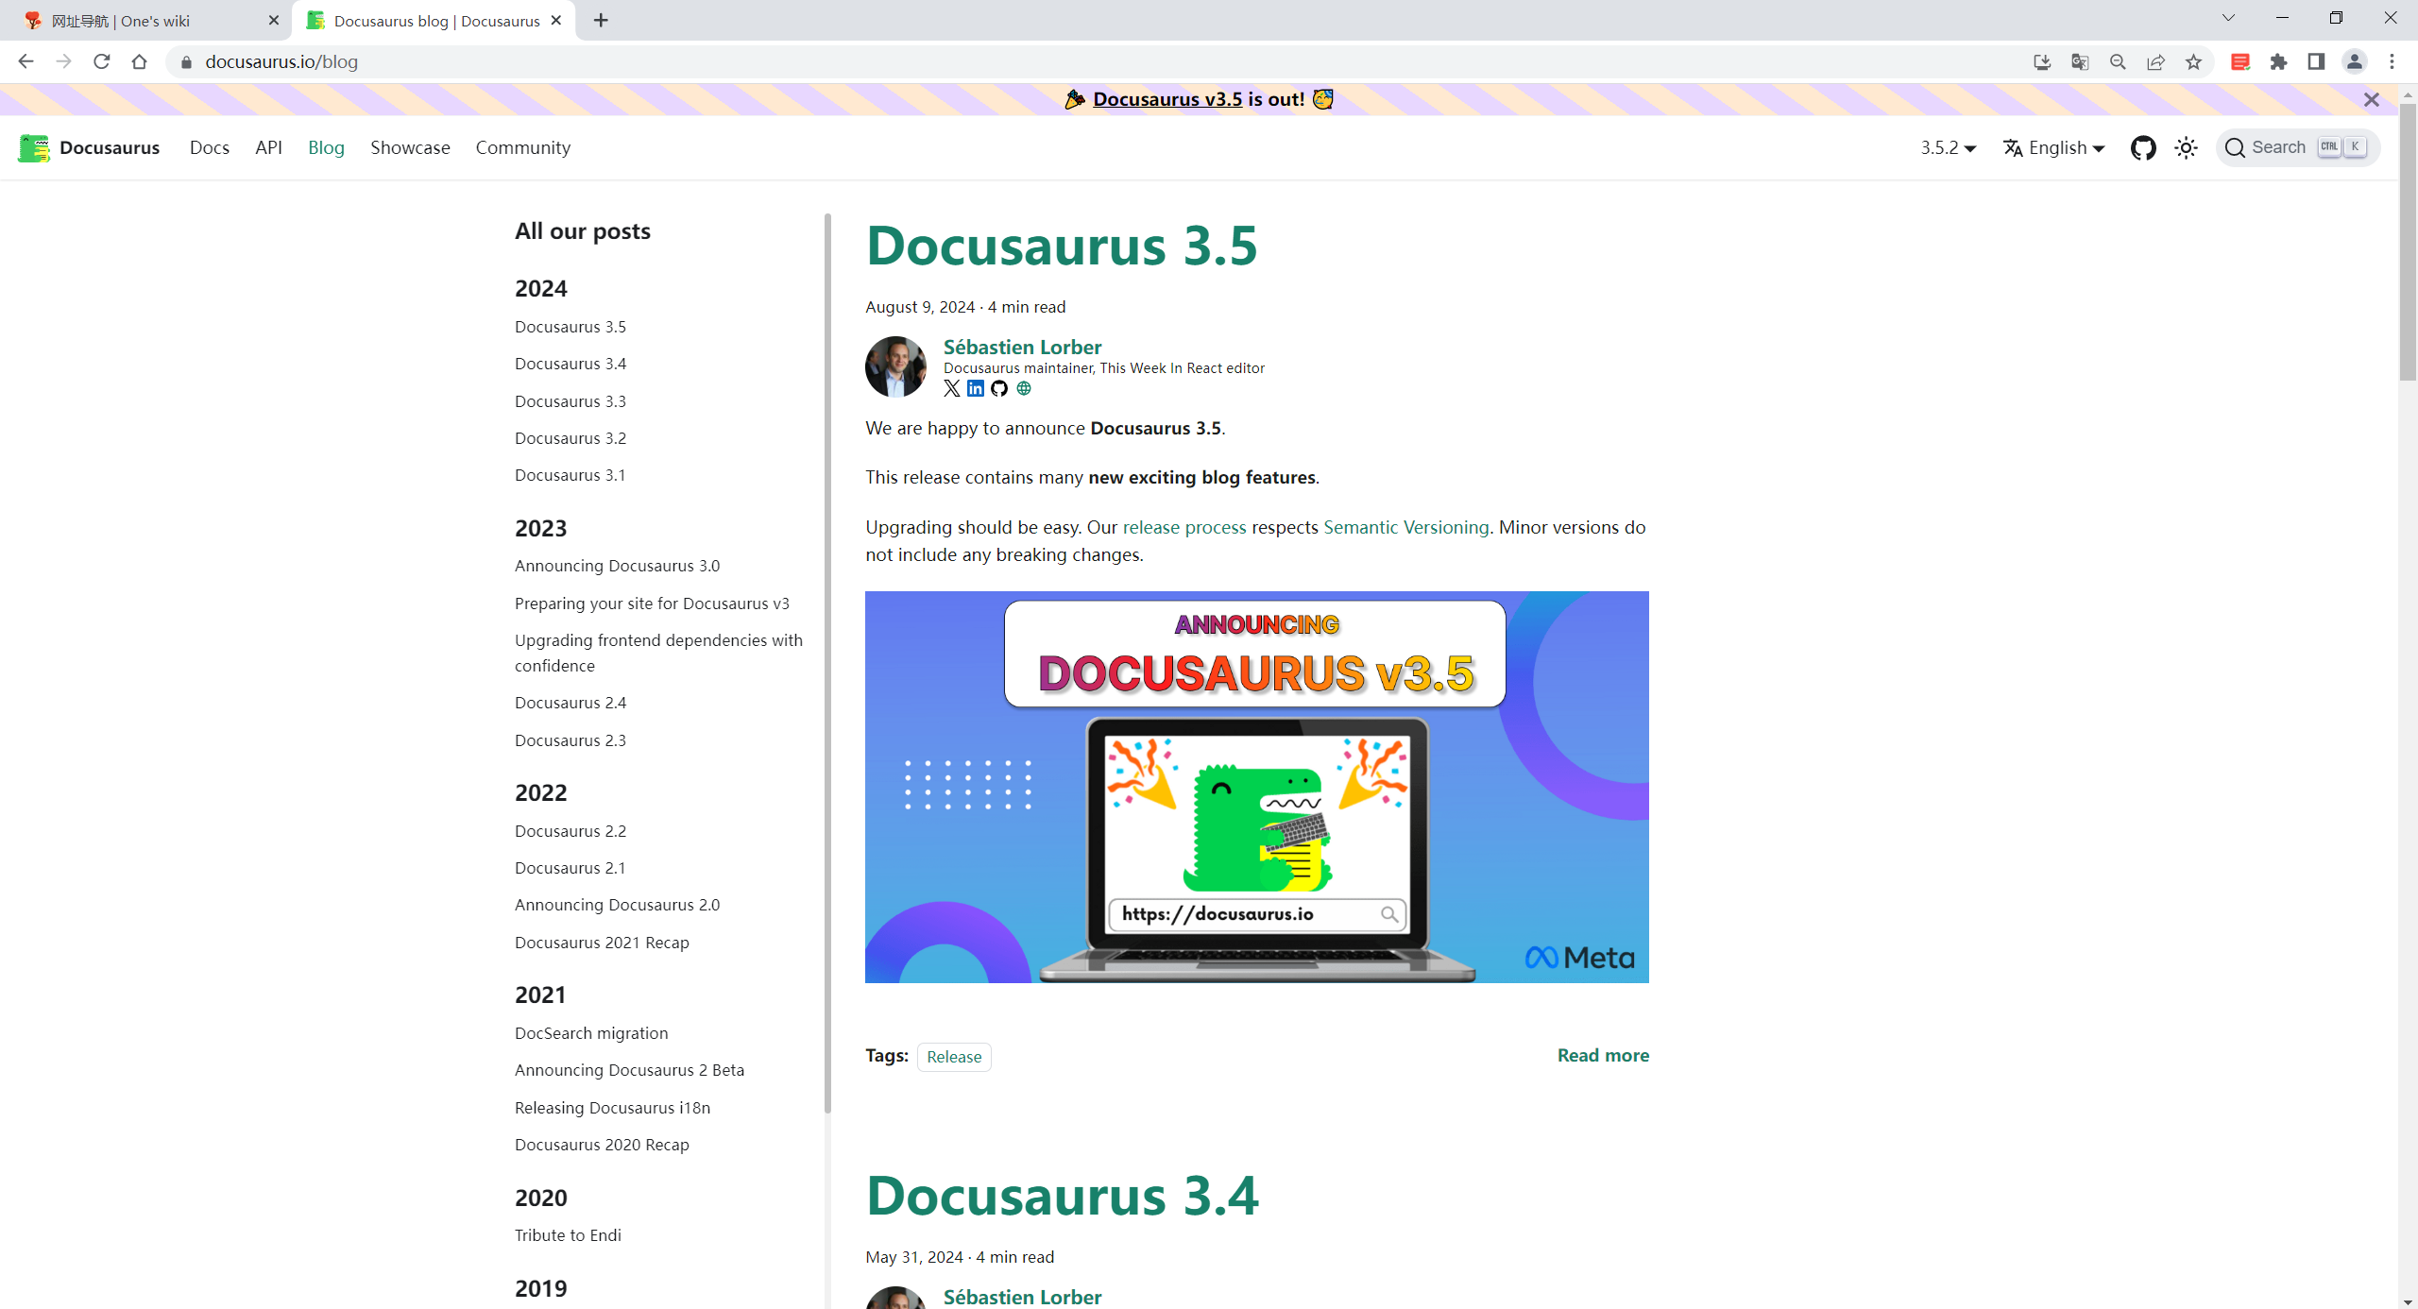Viewport: 2418px width, 1309px height.
Task: Reload the page with the refresh icon
Action: coord(101,61)
